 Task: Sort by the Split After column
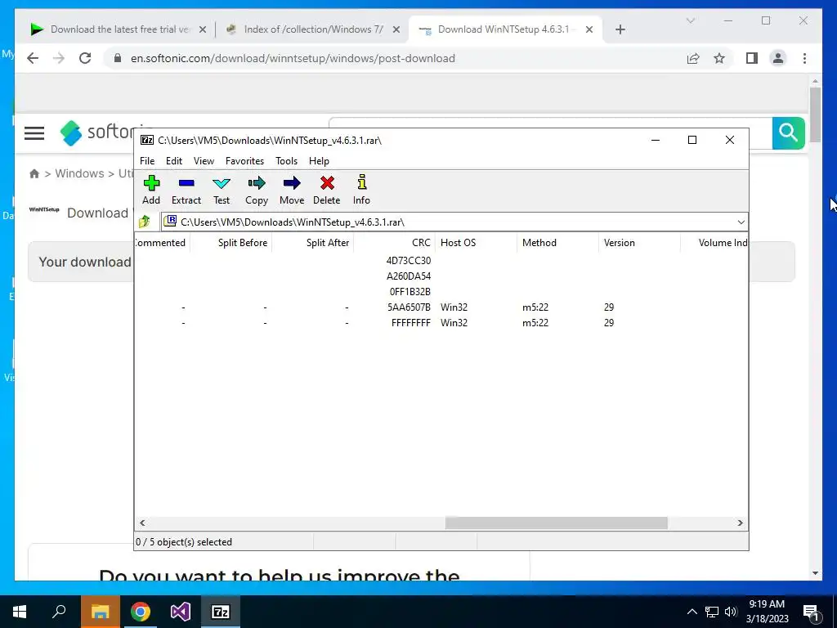pos(312,242)
